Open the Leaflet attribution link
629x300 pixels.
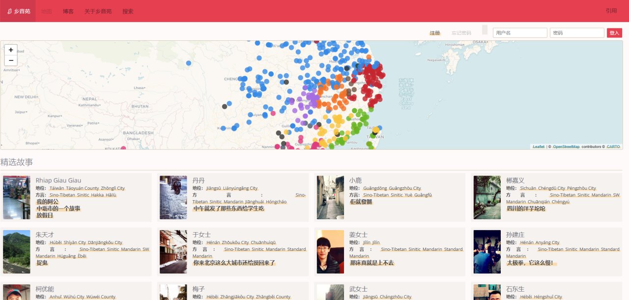pyautogui.click(x=539, y=147)
